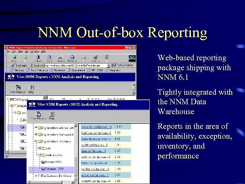The width and height of the screenshot is (245, 184).
Task: Click back window tree horizontal scroll left arrow
Action: click(7, 152)
